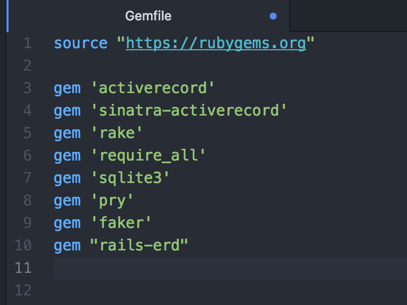Click line number 4 in the gutter
This screenshot has height=305, width=407.
coord(27,111)
